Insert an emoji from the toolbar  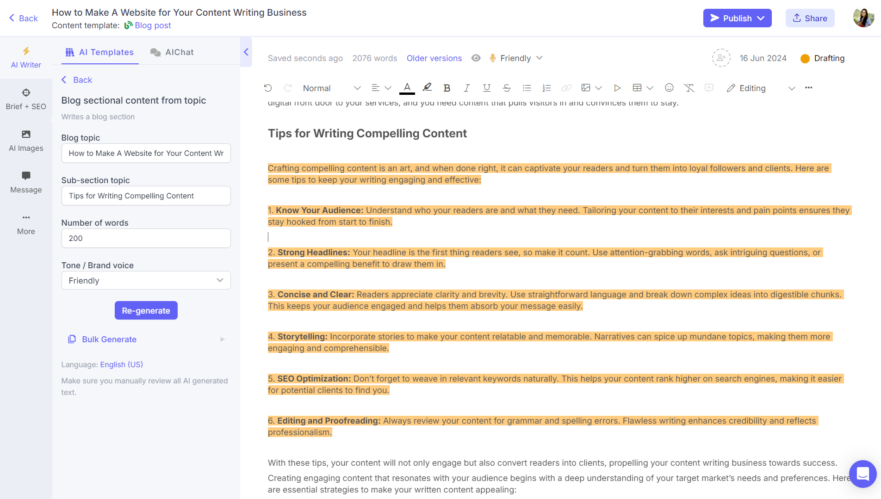669,87
